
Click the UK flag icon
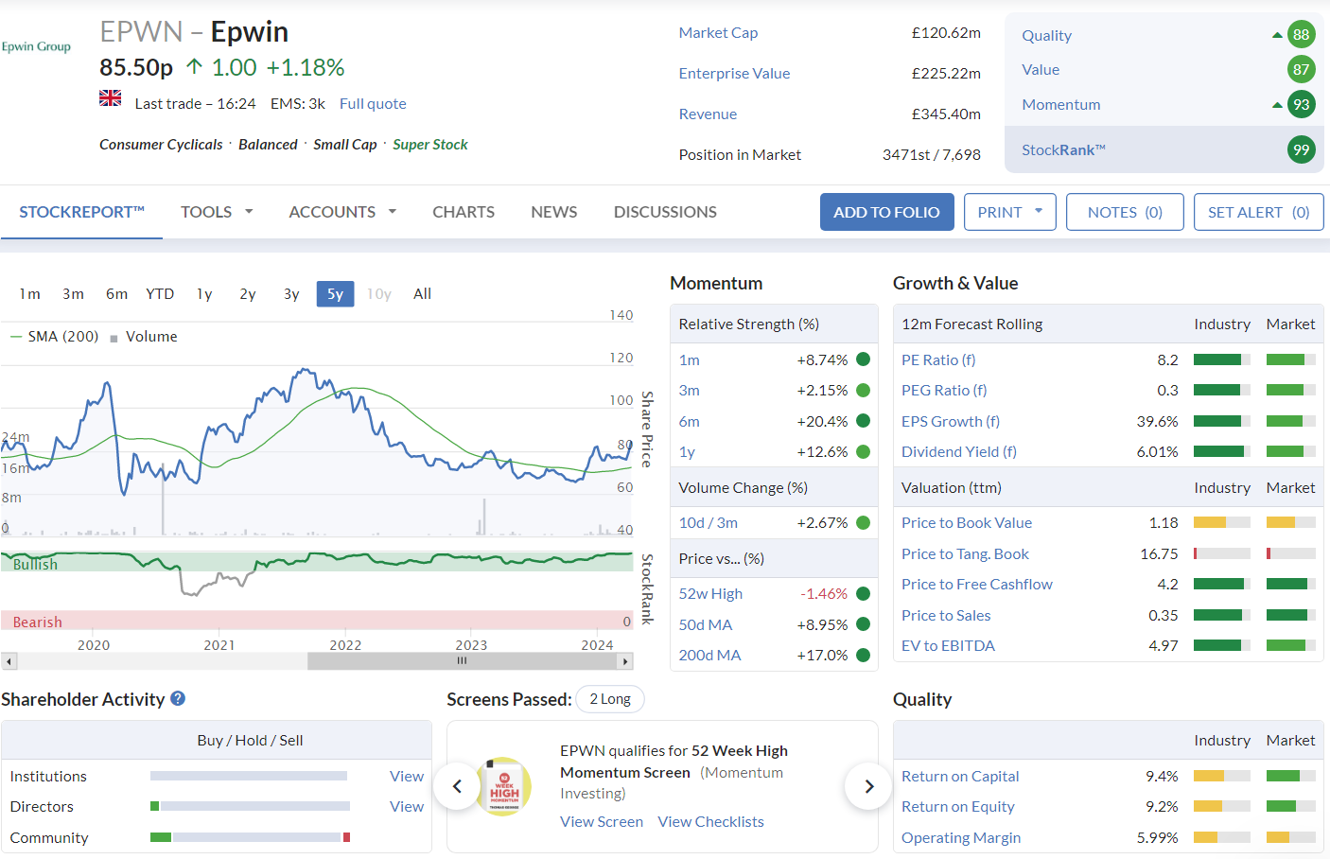click(111, 97)
